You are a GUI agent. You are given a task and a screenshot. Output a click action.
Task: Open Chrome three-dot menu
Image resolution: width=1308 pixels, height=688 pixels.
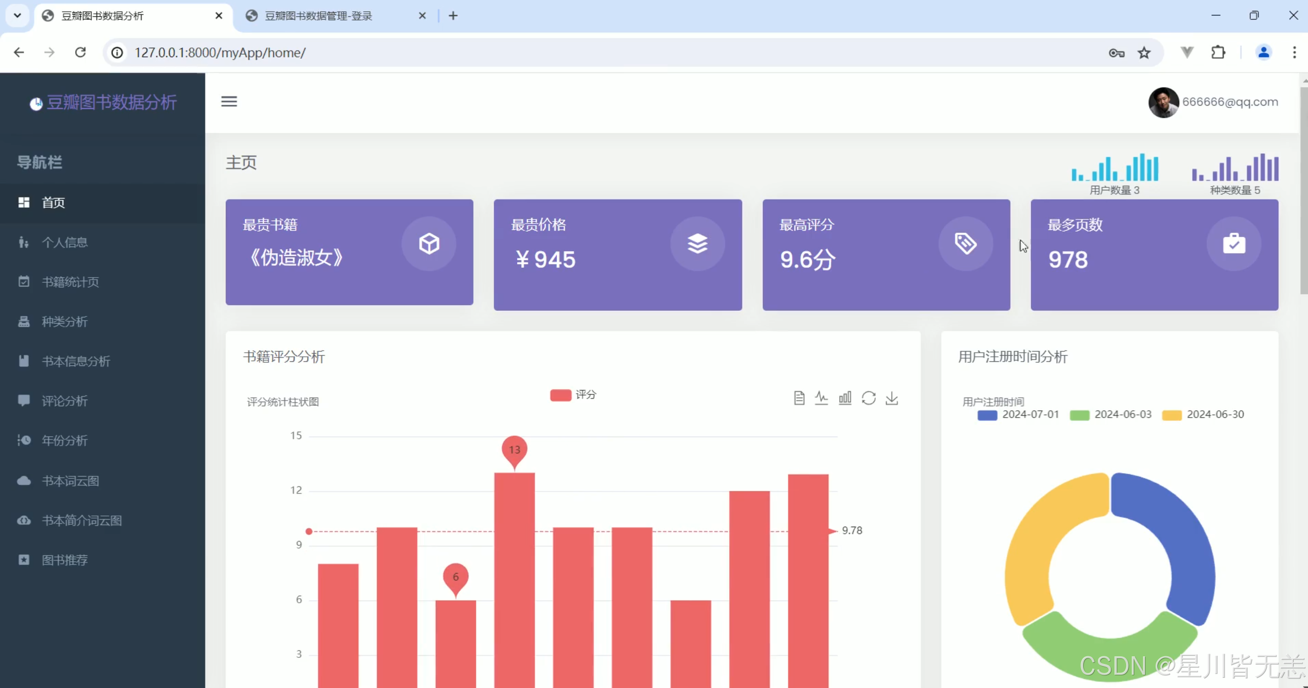1294,53
